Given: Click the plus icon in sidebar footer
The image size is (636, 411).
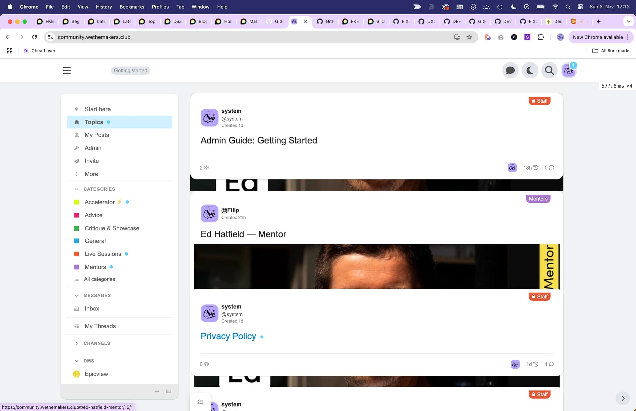Looking at the screenshot, I should coord(157,391).
